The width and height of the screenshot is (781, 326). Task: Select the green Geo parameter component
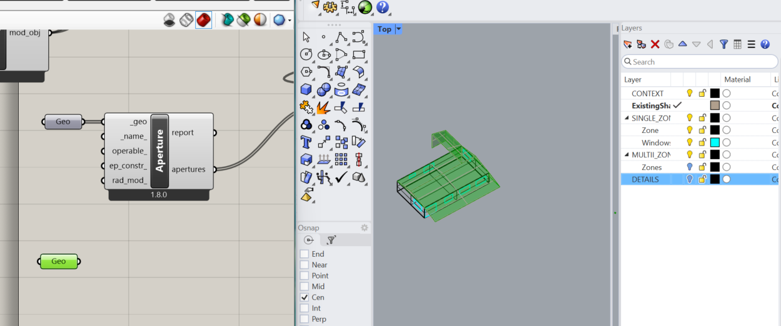click(59, 262)
